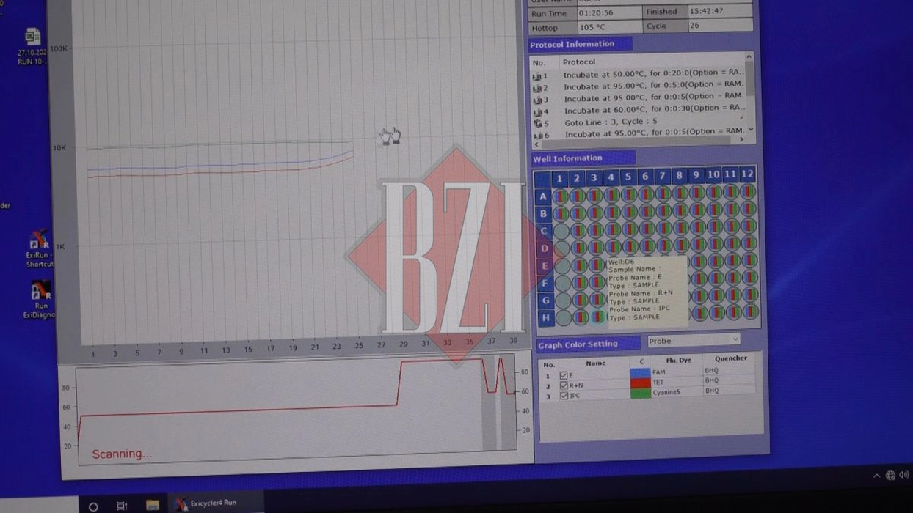Uncheck the E probe checkbox
The image size is (913, 513).
point(564,375)
